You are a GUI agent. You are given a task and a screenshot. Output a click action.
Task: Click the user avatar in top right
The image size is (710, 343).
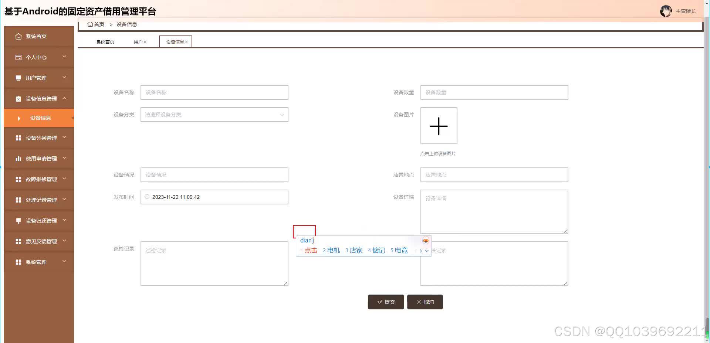(x=666, y=11)
